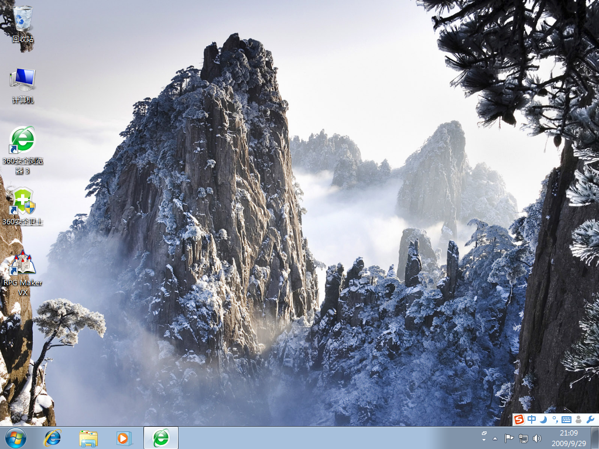Open the clock showing 21:09

(x=569, y=438)
